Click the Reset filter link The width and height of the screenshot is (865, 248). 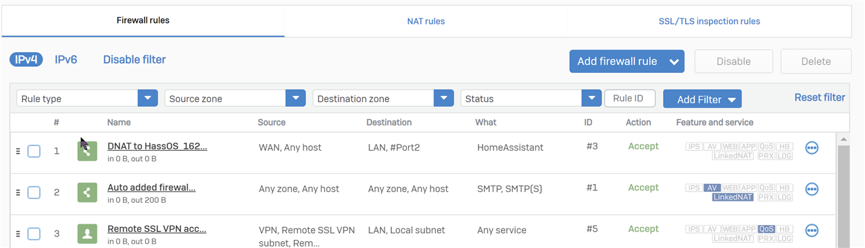pyautogui.click(x=820, y=97)
